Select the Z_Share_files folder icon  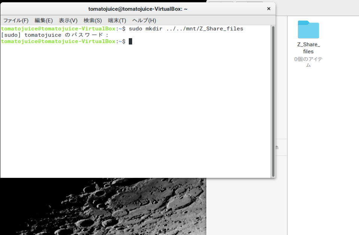(x=308, y=30)
